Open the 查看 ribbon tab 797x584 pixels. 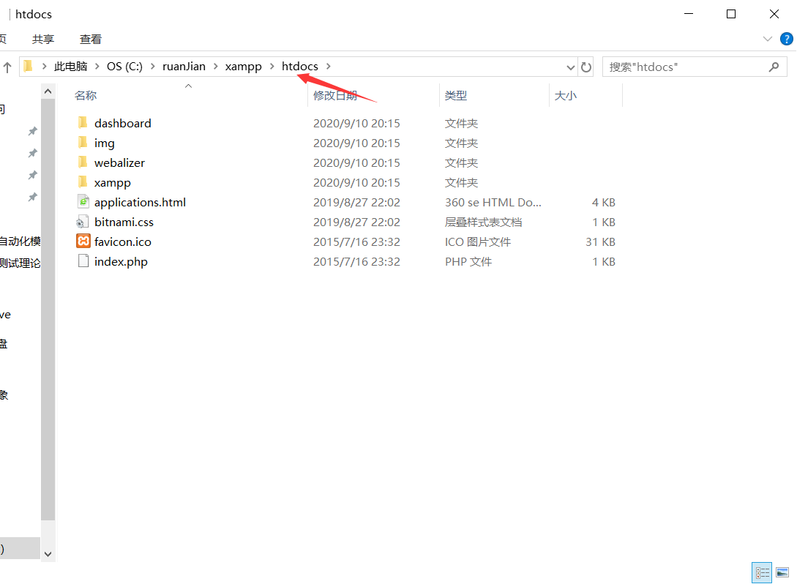[91, 39]
